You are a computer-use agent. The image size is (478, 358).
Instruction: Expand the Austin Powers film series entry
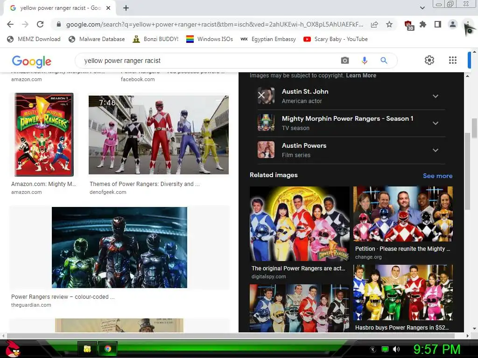436,150
